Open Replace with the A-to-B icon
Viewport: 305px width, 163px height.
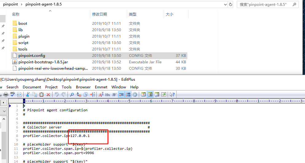pos(79,94)
